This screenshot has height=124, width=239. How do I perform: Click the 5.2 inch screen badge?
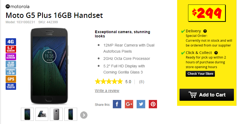point(11,49)
